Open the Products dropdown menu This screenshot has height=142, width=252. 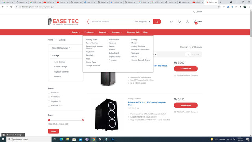click(x=89, y=32)
